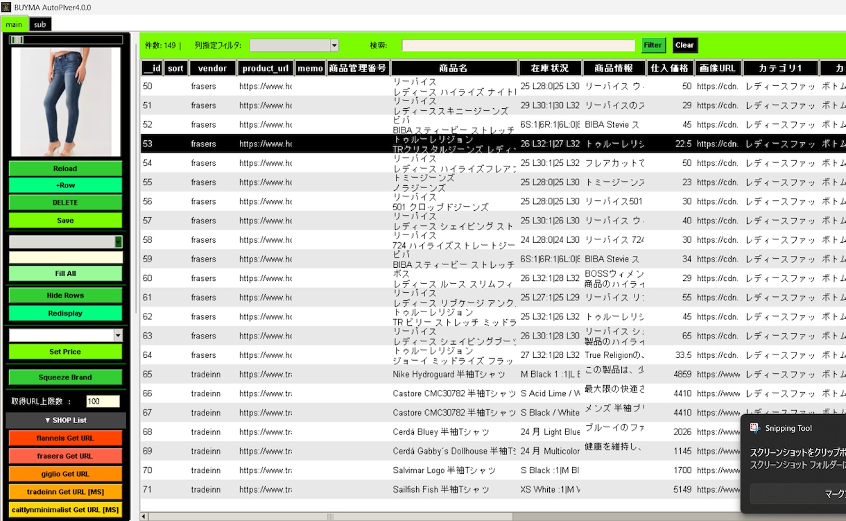Image resolution: width=846 pixels, height=521 pixels.
Task: Click flannels Get URL button
Action: pyautogui.click(x=65, y=438)
